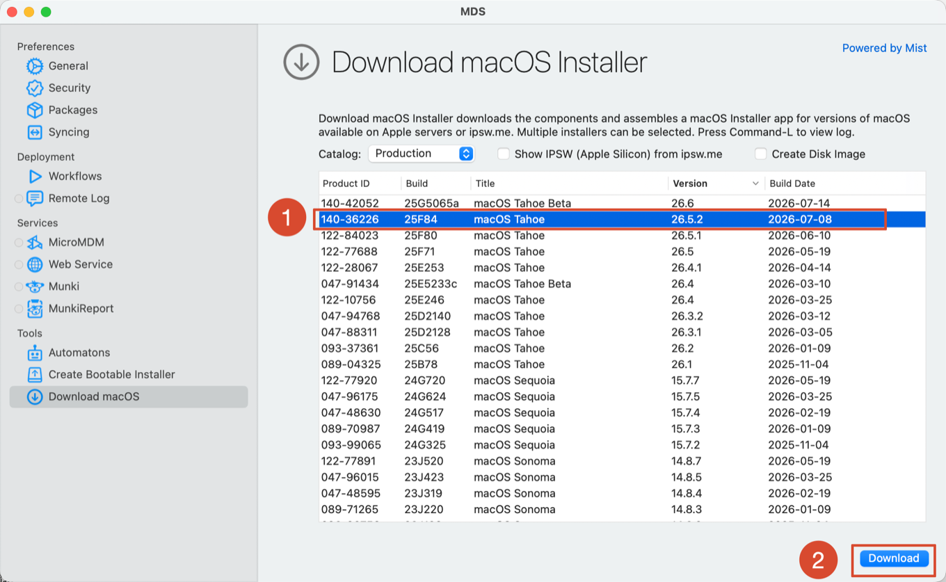
Task: Open General in the sidebar
Action: tap(68, 66)
